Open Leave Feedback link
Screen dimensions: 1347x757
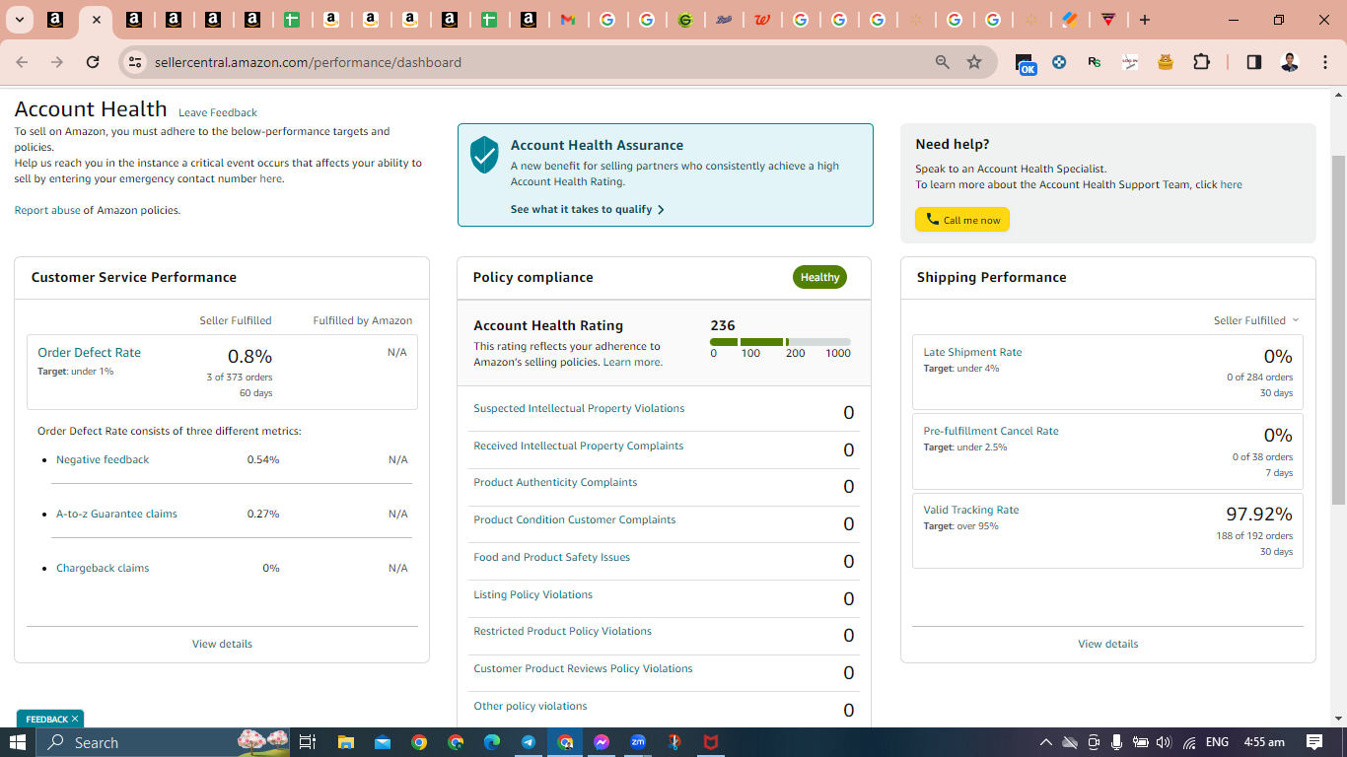pyautogui.click(x=218, y=112)
